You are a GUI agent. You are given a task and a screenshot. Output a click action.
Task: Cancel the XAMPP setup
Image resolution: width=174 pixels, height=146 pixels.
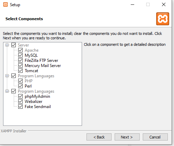[155, 137]
